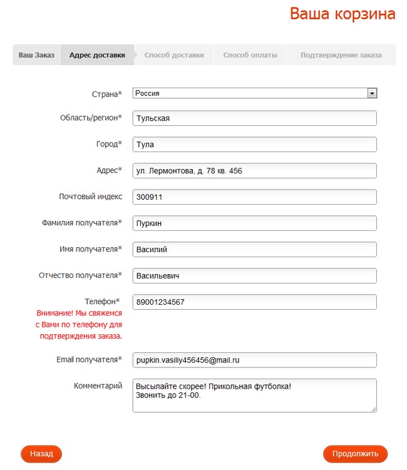Focus the Область/регион field containing Тульская
The height and width of the screenshot is (470, 407).
tap(254, 118)
